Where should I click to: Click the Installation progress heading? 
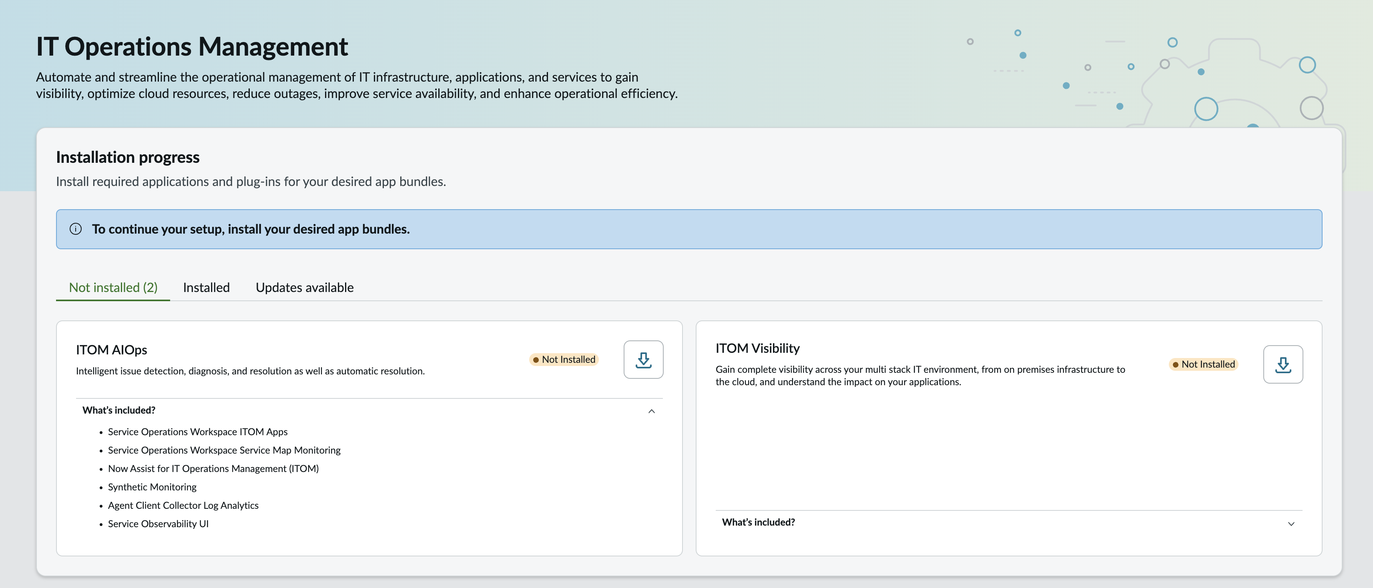[128, 157]
